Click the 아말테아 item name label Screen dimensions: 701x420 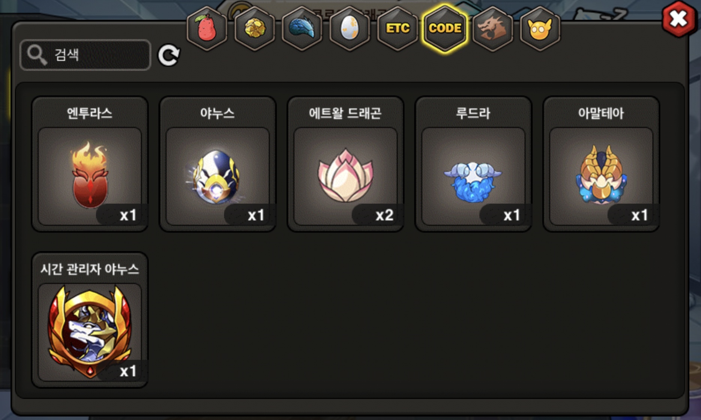(601, 113)
